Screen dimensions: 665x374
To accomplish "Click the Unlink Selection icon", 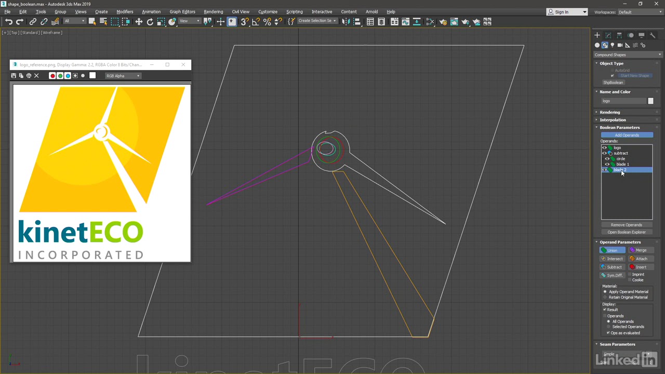I will 44,21.
